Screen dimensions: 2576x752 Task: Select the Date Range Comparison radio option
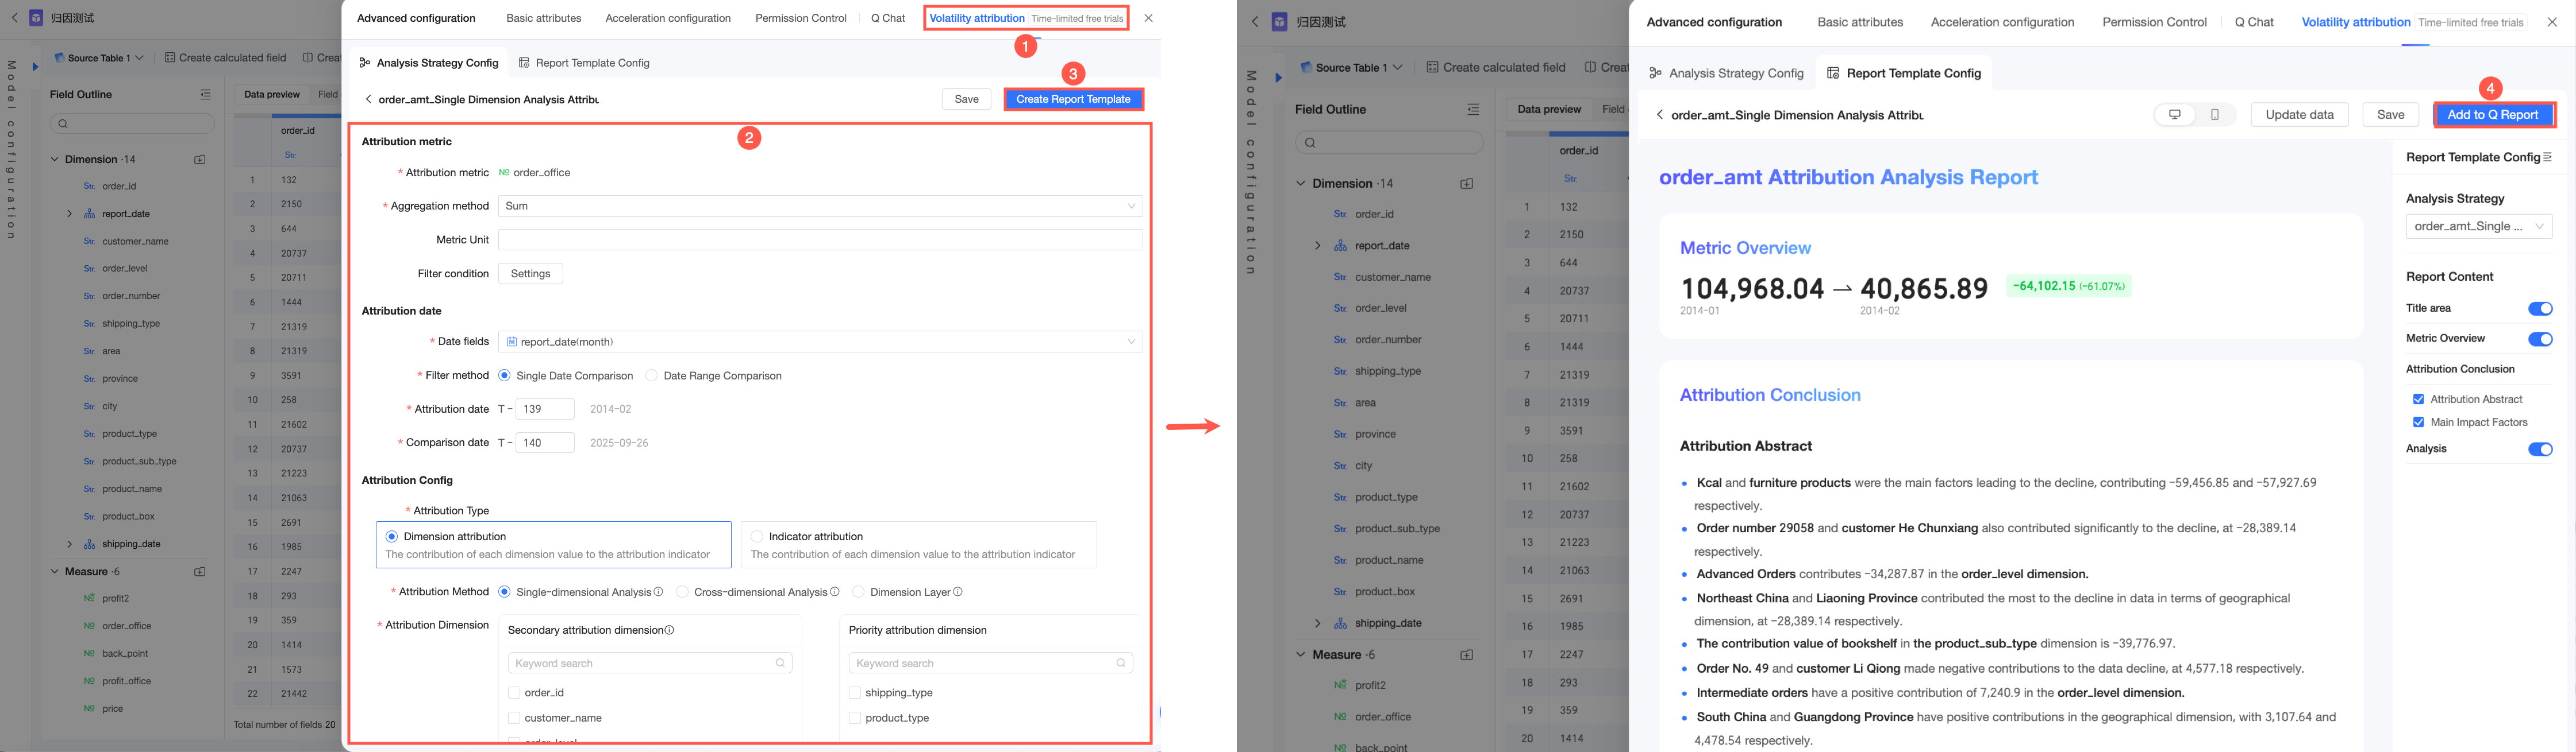[x=652, y=375]
